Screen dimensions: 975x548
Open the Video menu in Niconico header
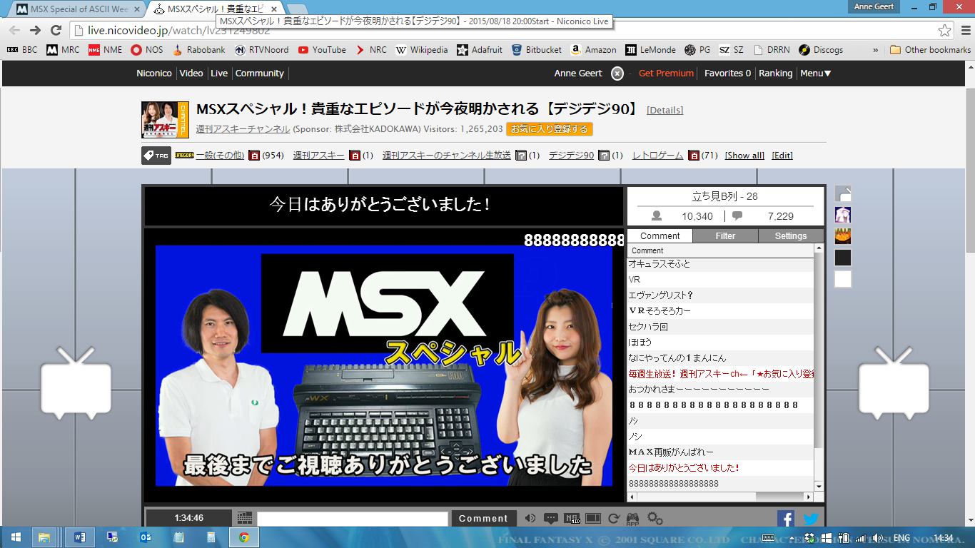coord(191,73)
